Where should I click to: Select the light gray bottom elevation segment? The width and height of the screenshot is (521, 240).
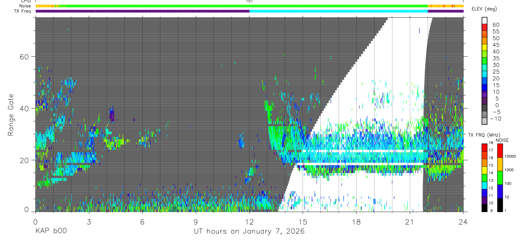click(x=485, y=121)
